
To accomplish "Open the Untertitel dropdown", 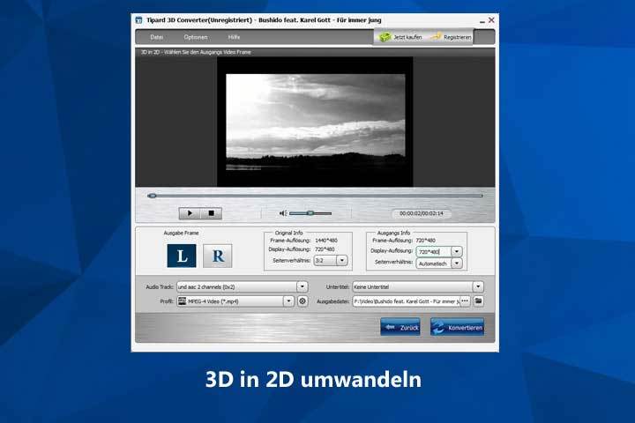I will click(x=478, y=286).
